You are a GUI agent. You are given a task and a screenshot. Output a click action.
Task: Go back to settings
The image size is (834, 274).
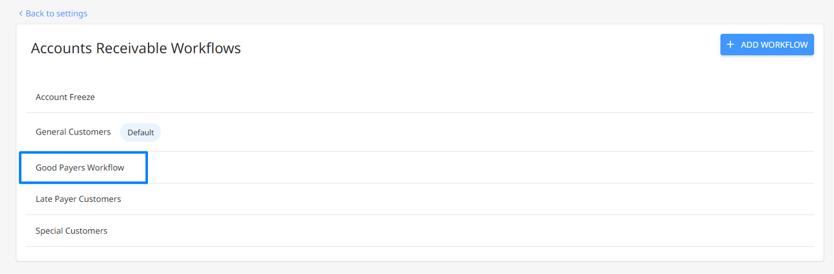click(x=53, y=13)
